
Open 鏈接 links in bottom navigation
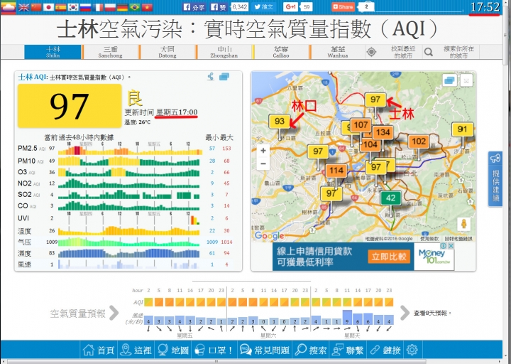pyautogui.click(x=385, y=350)
